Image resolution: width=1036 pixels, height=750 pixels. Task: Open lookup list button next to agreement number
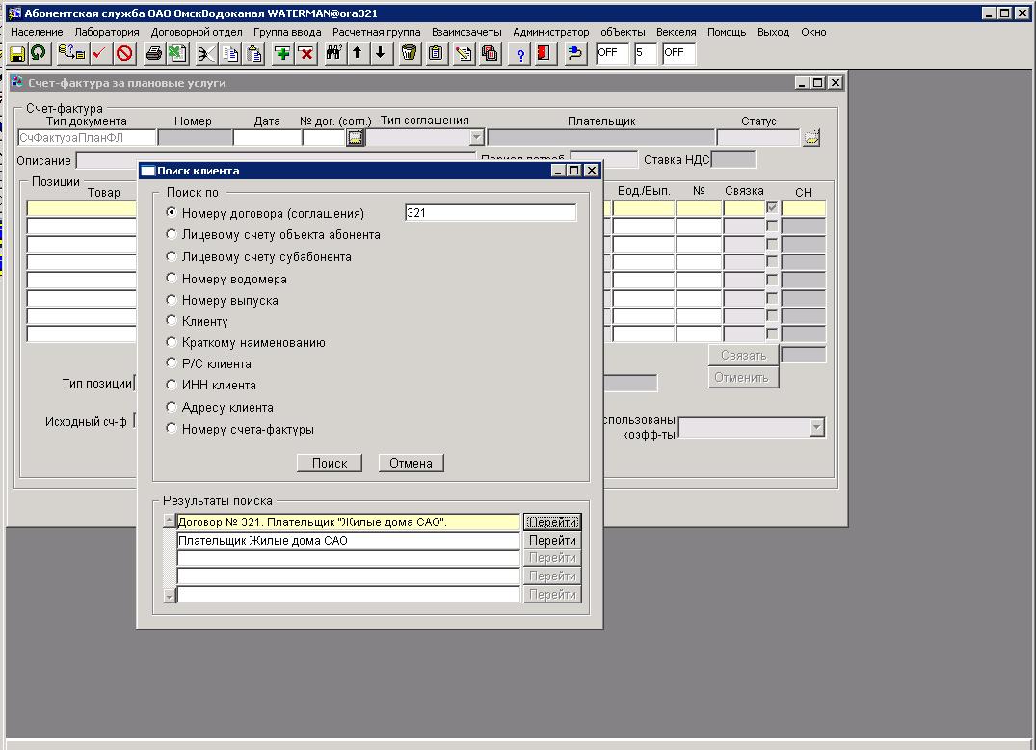[x=355, y=138]
